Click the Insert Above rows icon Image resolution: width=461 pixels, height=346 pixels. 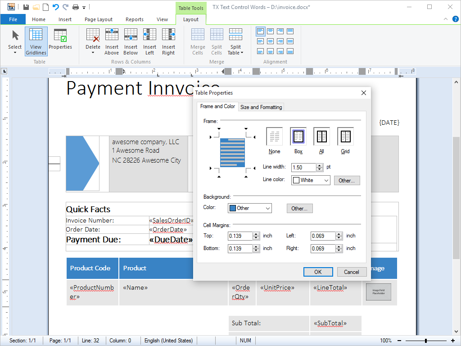pyautogui.click(x=112, y=35)
